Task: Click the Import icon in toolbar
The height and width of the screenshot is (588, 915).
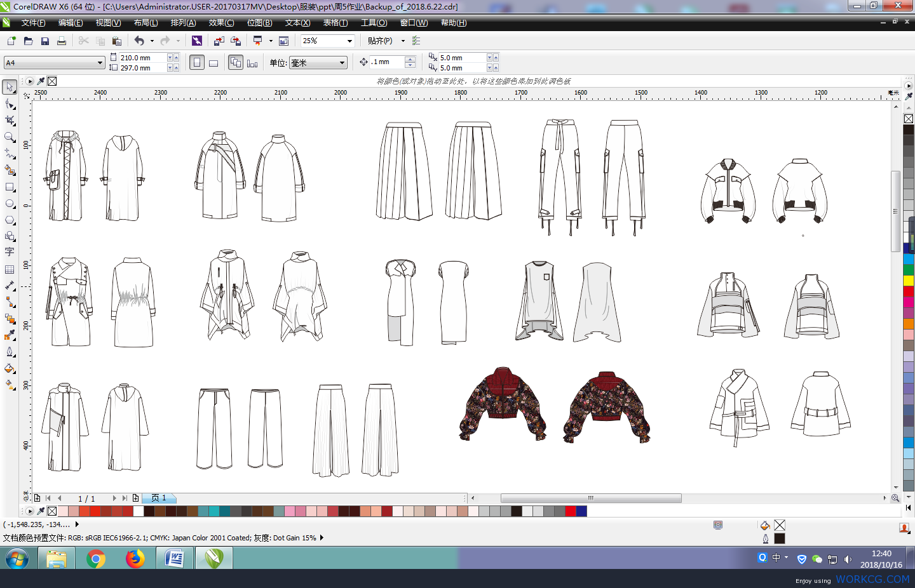Action: tap(219, 41)
